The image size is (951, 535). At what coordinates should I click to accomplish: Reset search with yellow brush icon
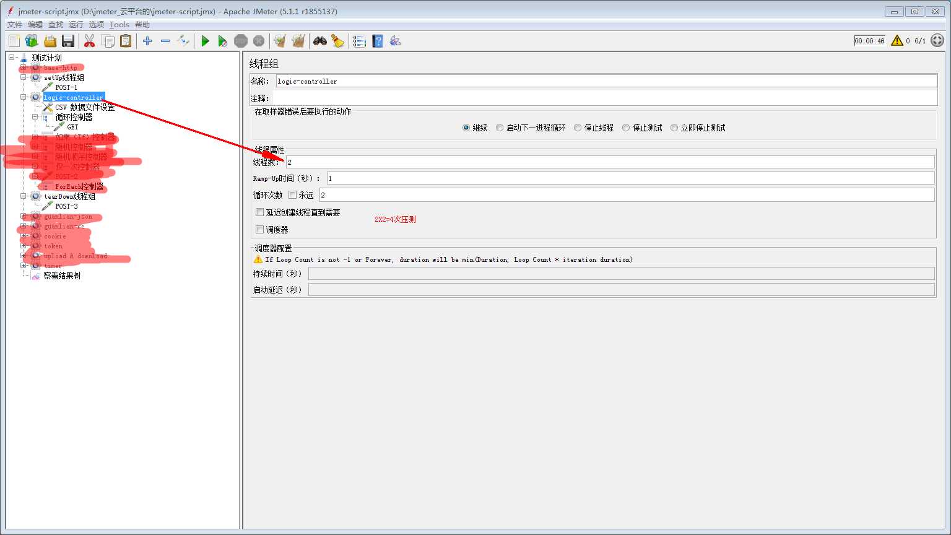coord(337,41)
